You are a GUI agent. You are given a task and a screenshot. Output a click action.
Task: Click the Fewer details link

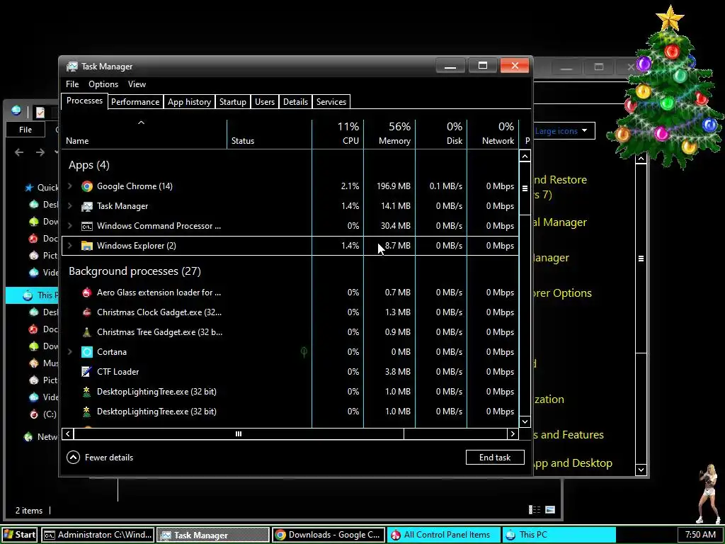click(x=109, y=458)
